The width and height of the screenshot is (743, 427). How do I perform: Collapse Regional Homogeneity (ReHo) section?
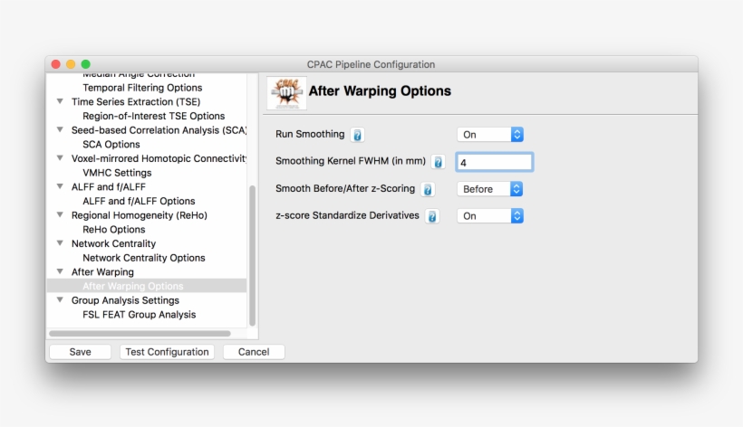pyautogui.click(x=60, y=214)
